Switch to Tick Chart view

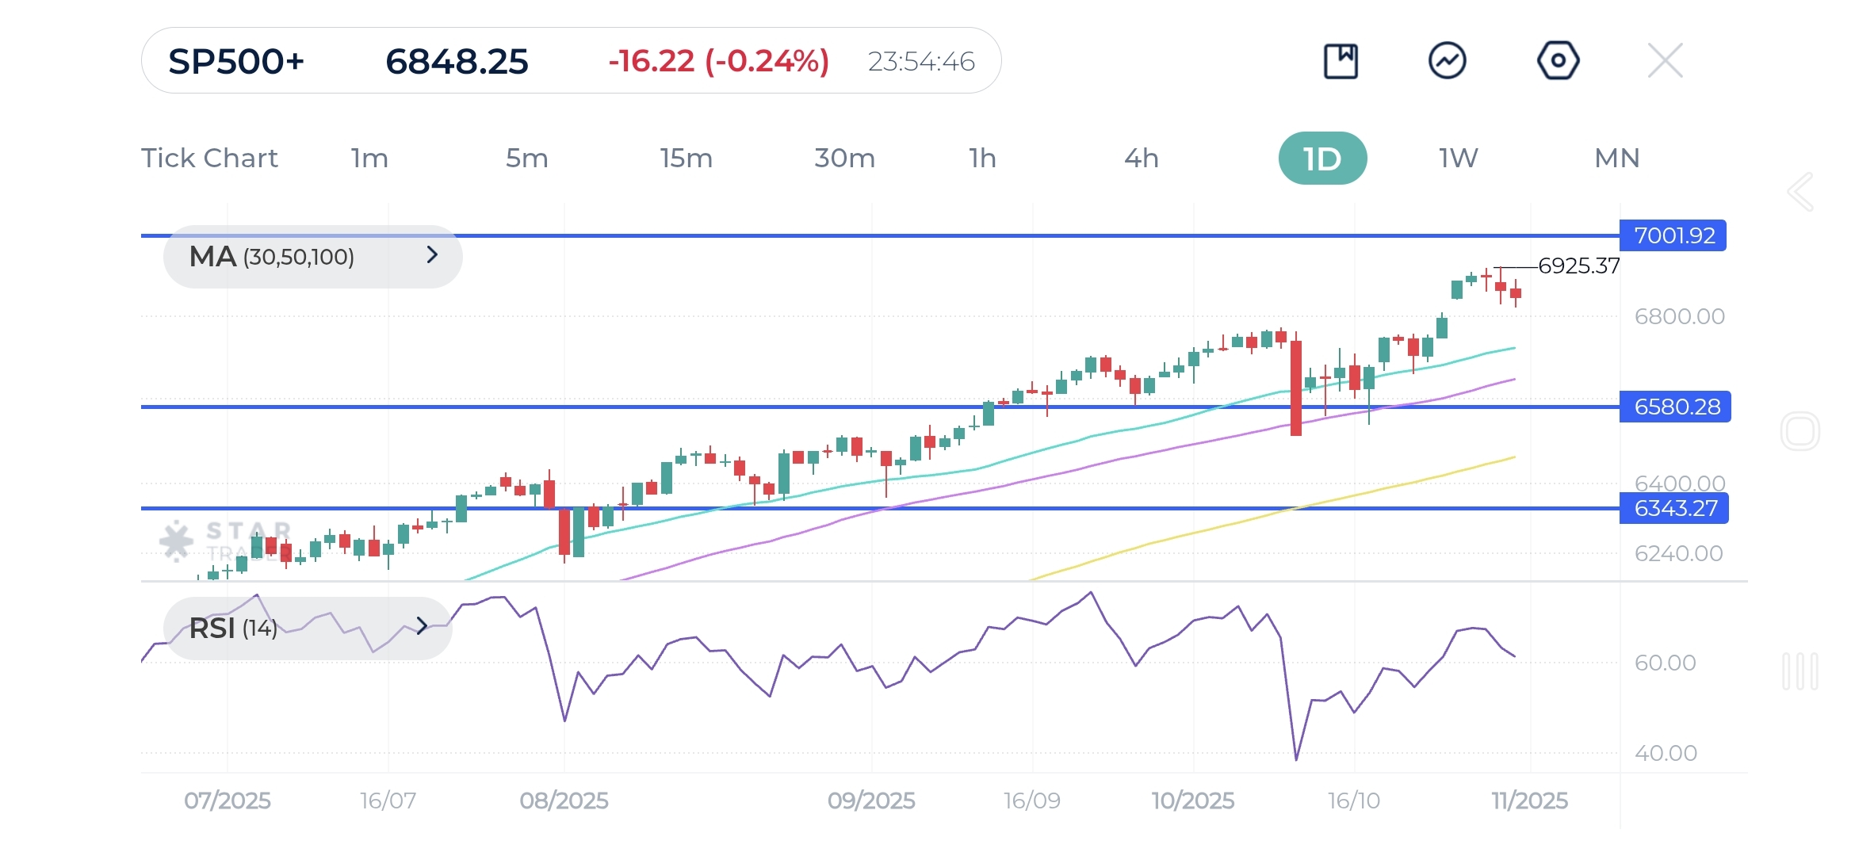point(209,159)
